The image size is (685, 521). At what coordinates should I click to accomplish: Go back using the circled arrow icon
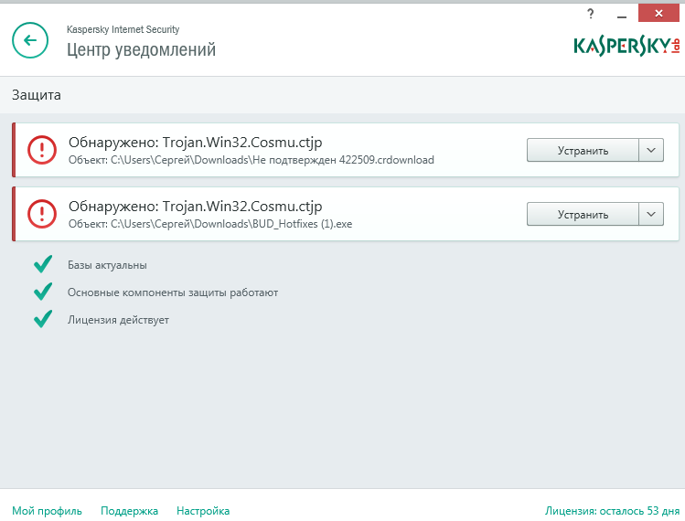(x=30, y=40)
